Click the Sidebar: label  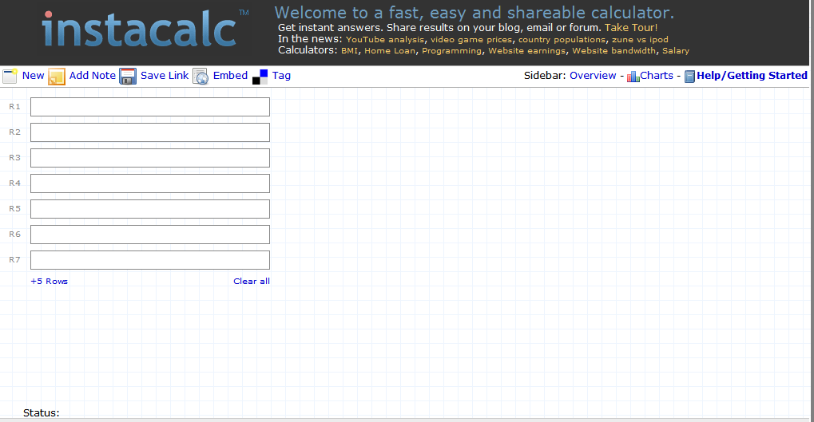(x=545, y=76)
